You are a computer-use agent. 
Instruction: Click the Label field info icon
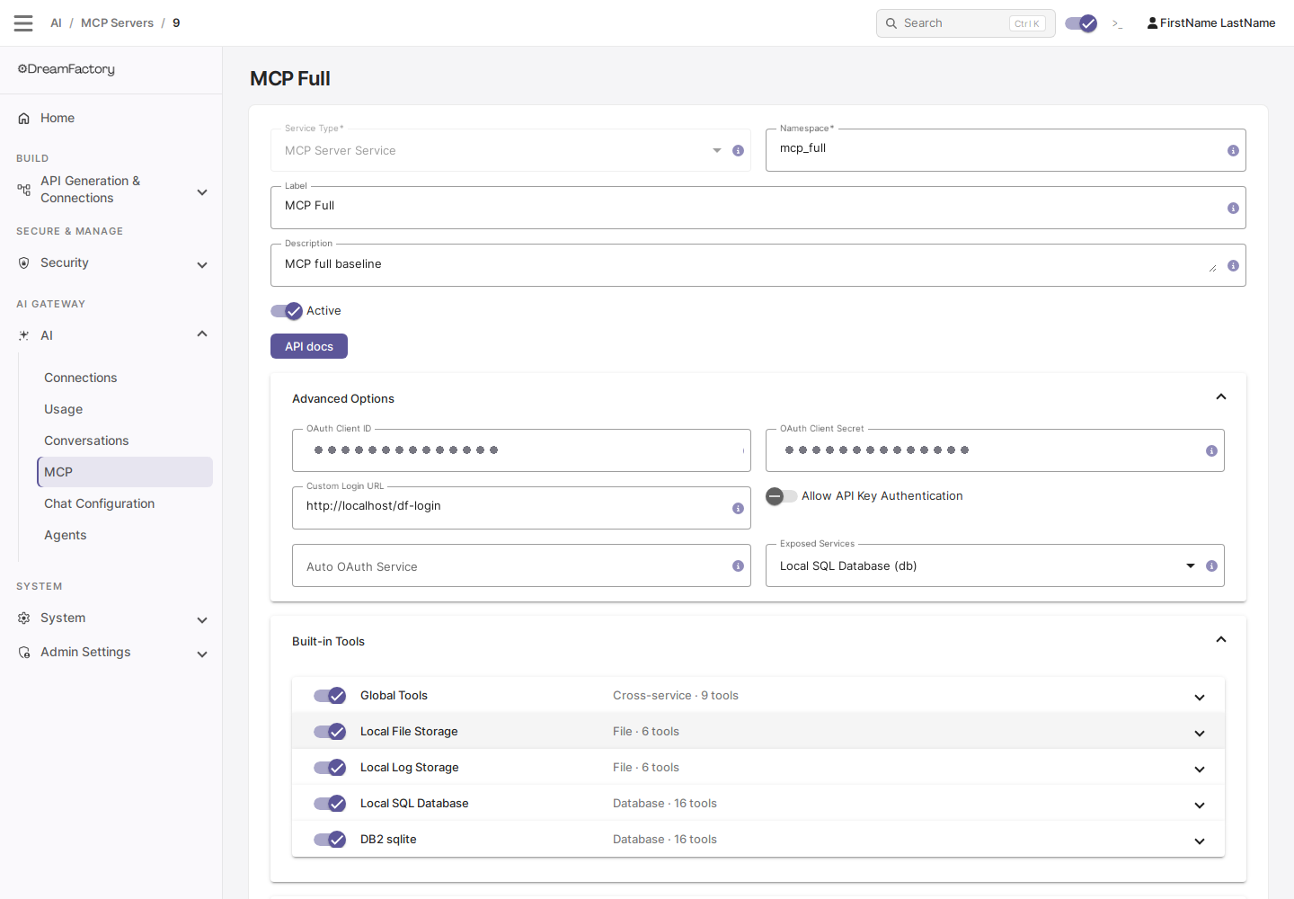(1233, 209)
